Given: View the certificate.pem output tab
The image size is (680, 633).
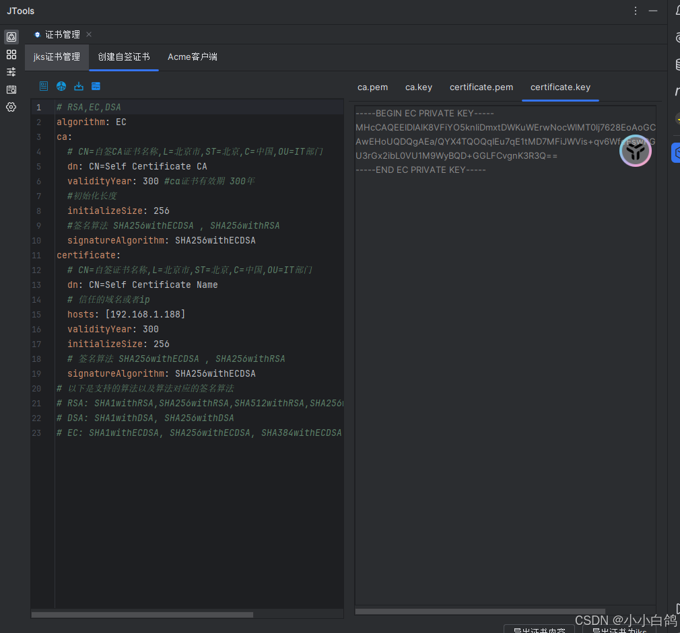Looking at the screenshot, I should pos(481,87).
